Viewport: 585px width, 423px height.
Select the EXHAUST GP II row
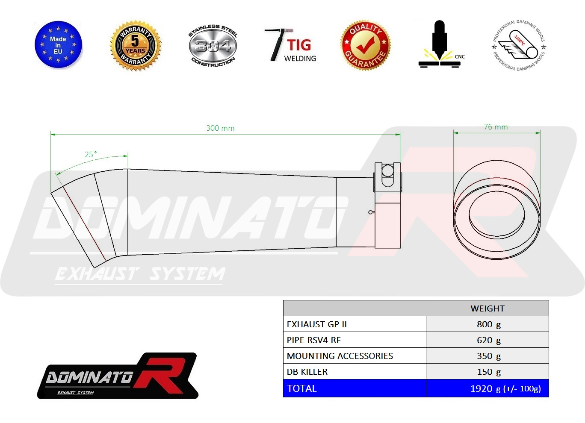coord(416,324)
